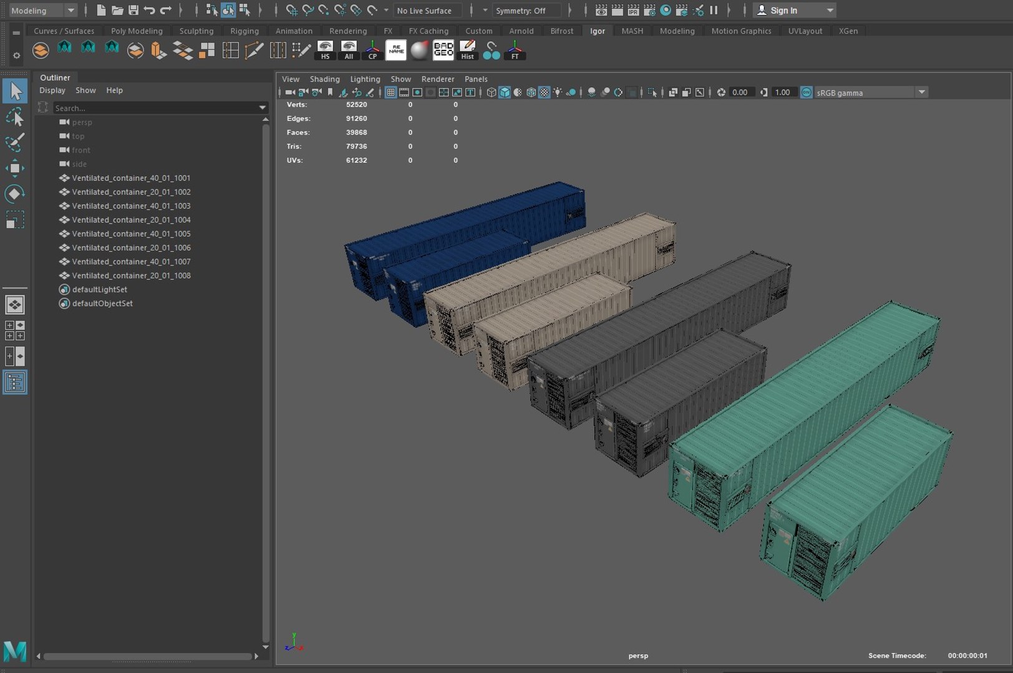The image size is (1013, 673).
Task: Create a new scene file
Action: click(101, 10)
